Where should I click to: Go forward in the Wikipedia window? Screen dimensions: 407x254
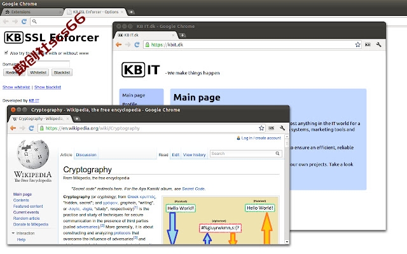(x=22, y=128)
